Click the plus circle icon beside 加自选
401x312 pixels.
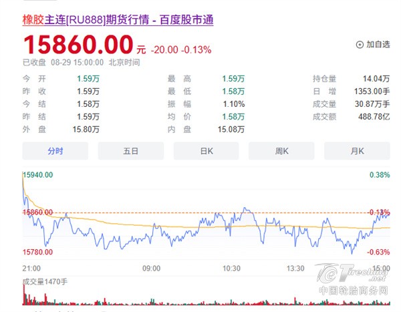pyautogui.click(x=360, y=45)
